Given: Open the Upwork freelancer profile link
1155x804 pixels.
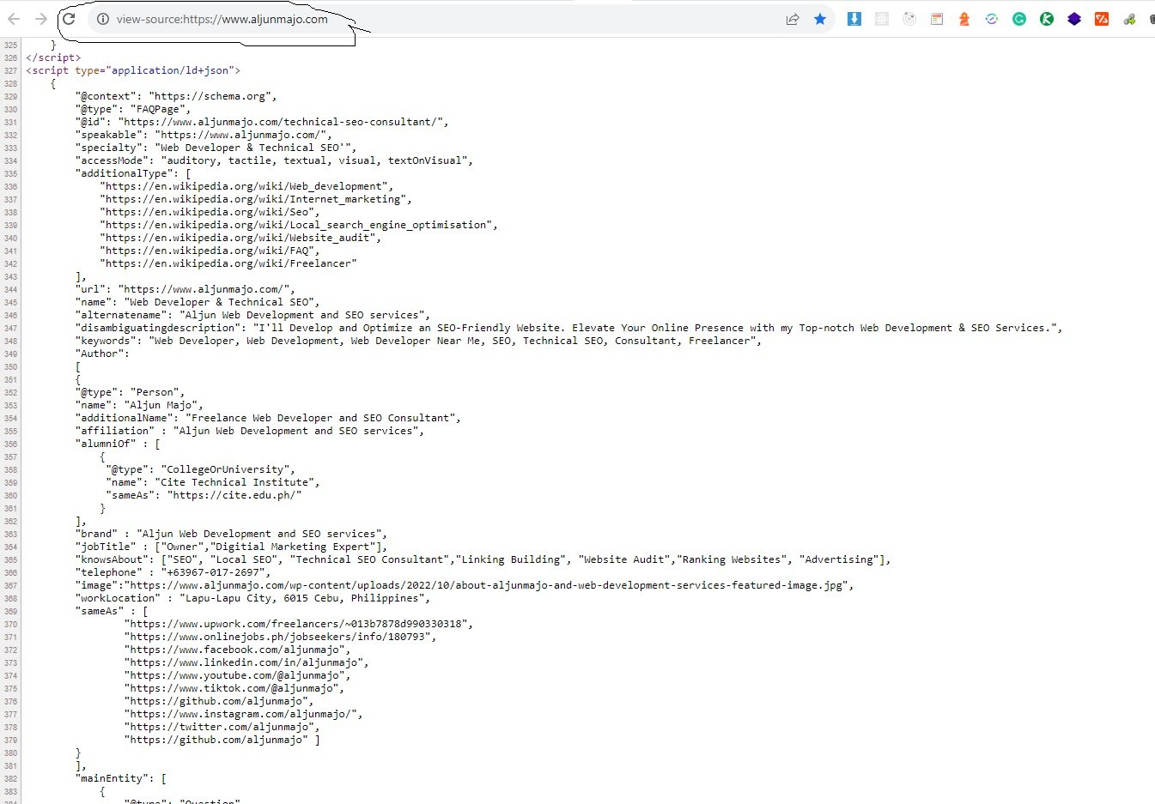Looking at the screenshot, I should (295, 623).
